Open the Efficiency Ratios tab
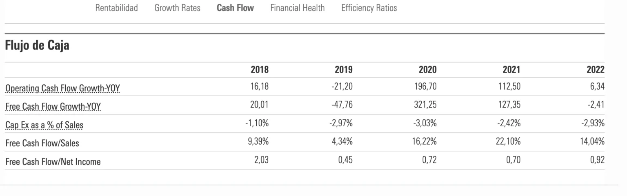The width and height of the screenshot is (627, 196). click(x=369, y=8)
